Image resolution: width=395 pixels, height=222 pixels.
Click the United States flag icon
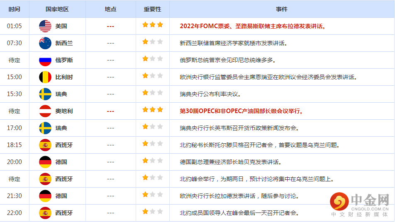[x=45, y=26]
